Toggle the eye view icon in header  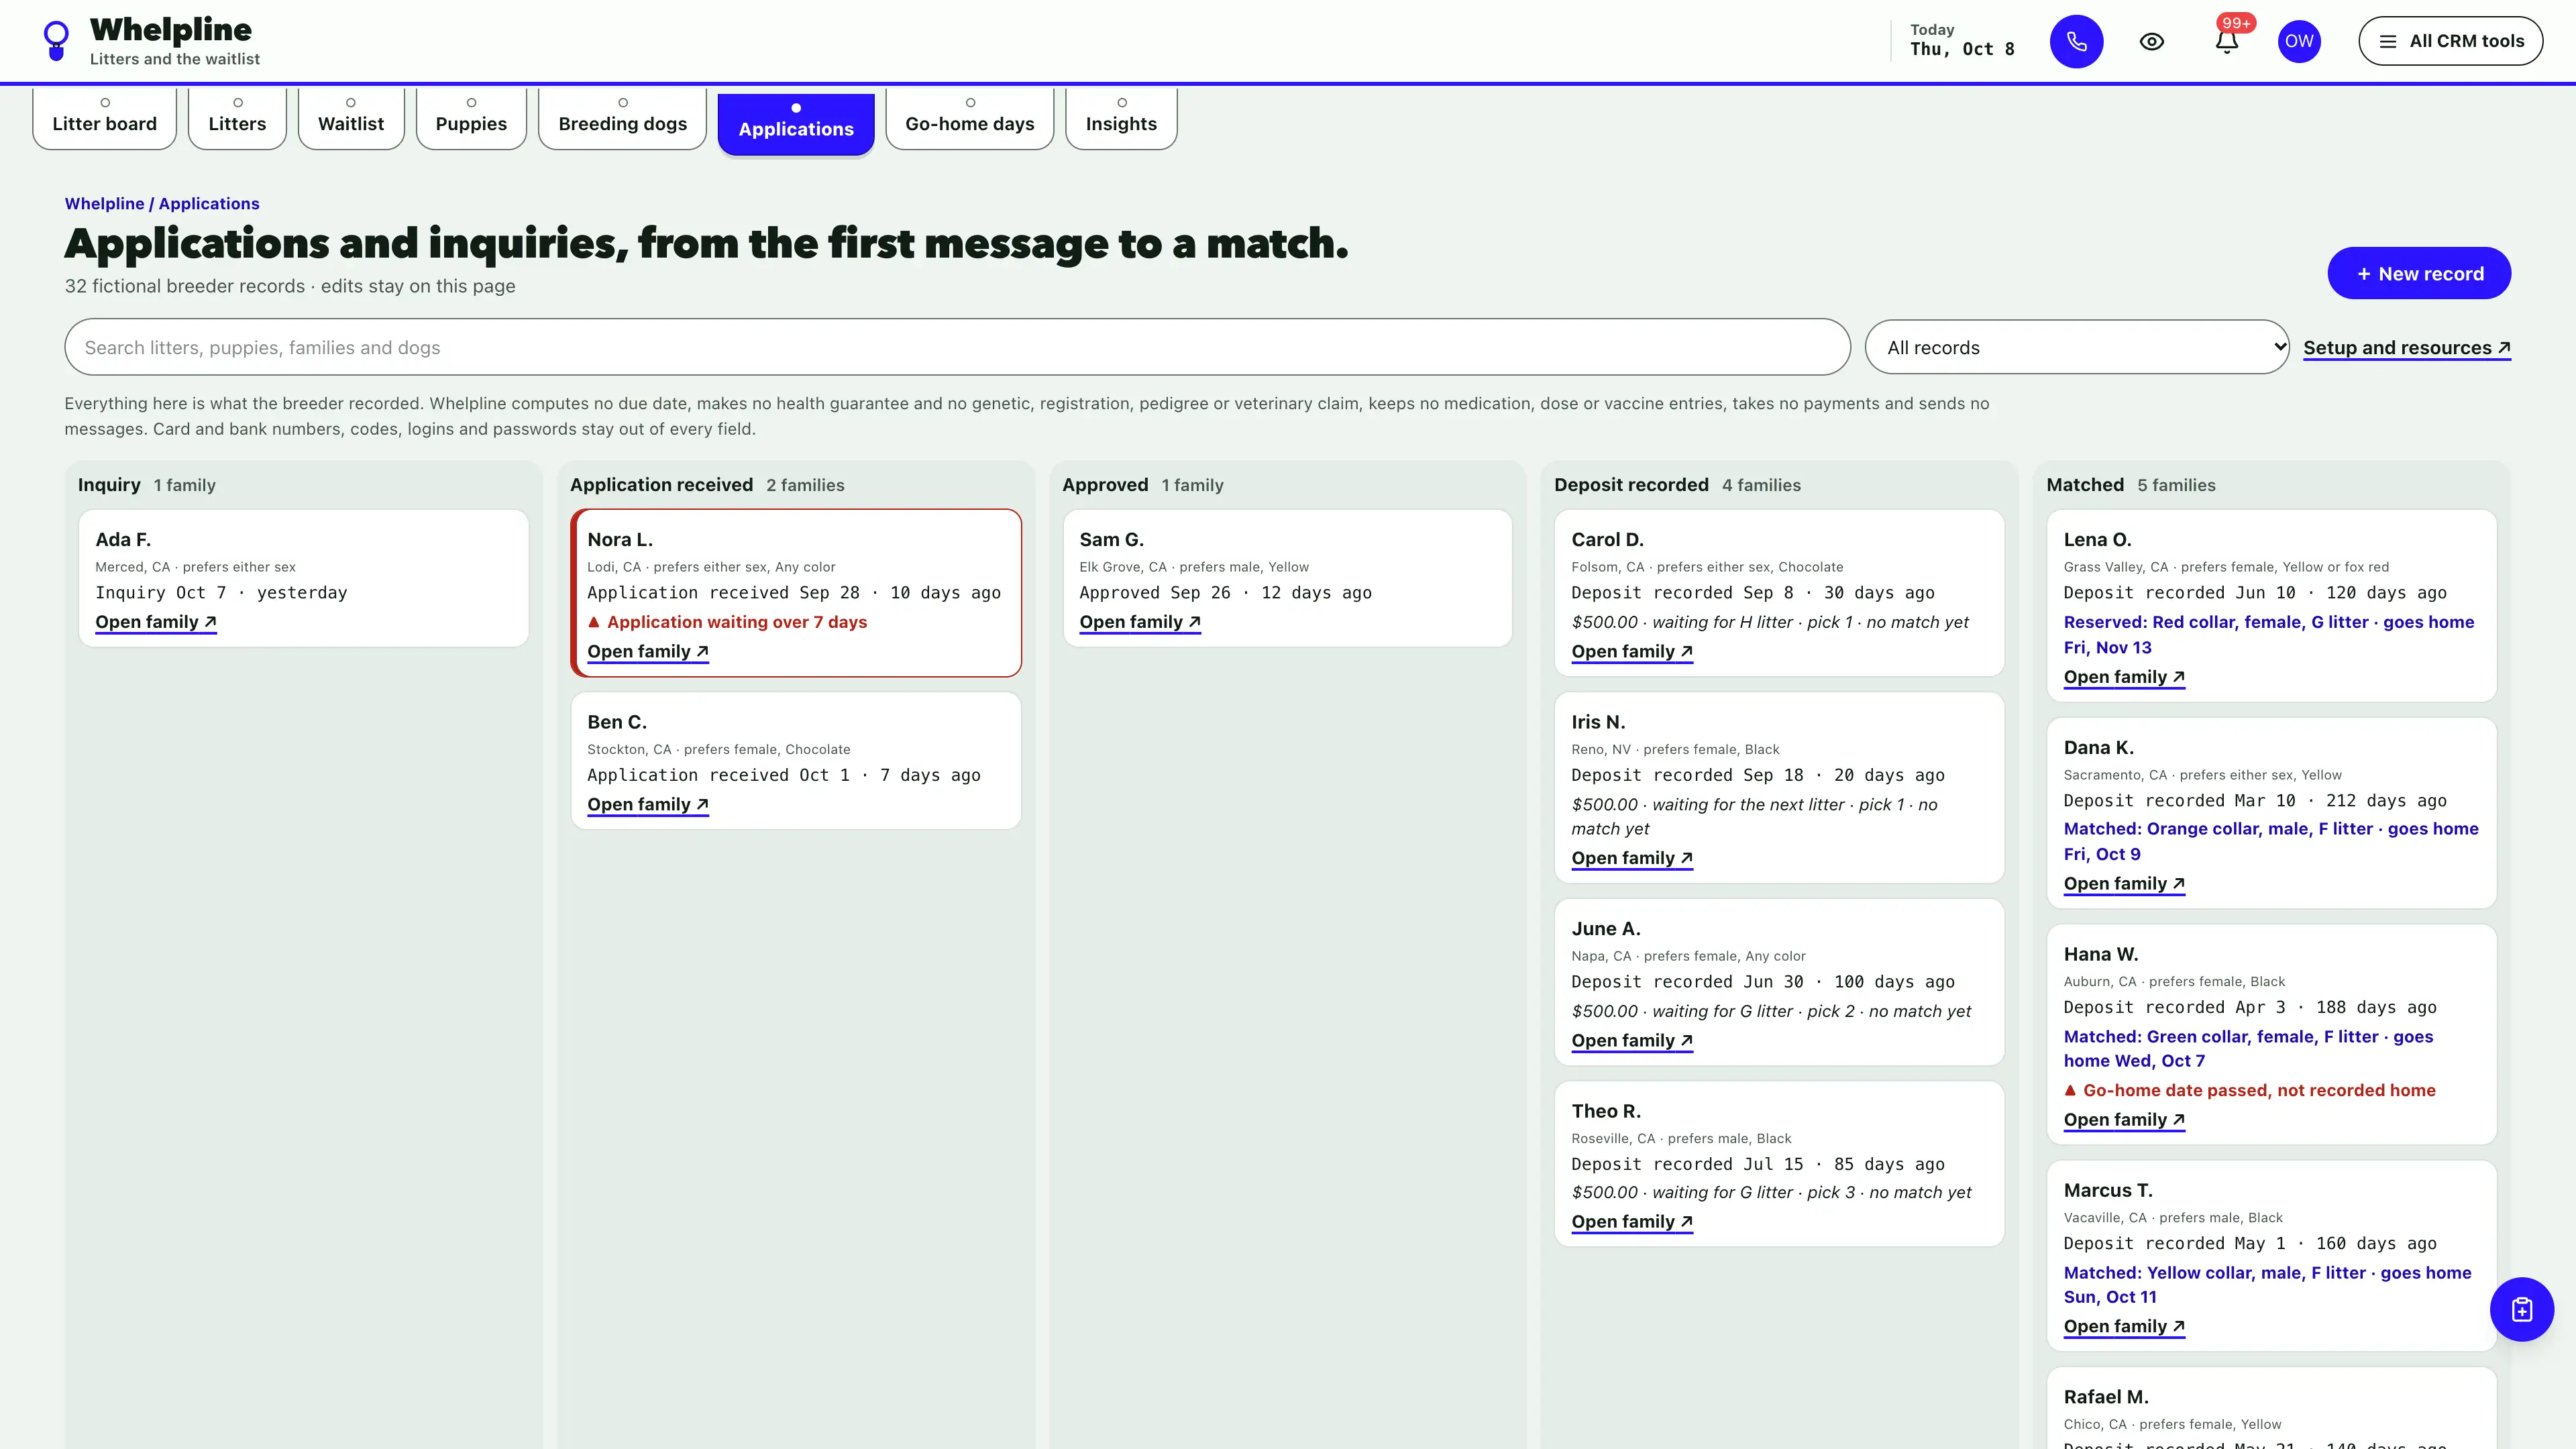(2152, 41)
